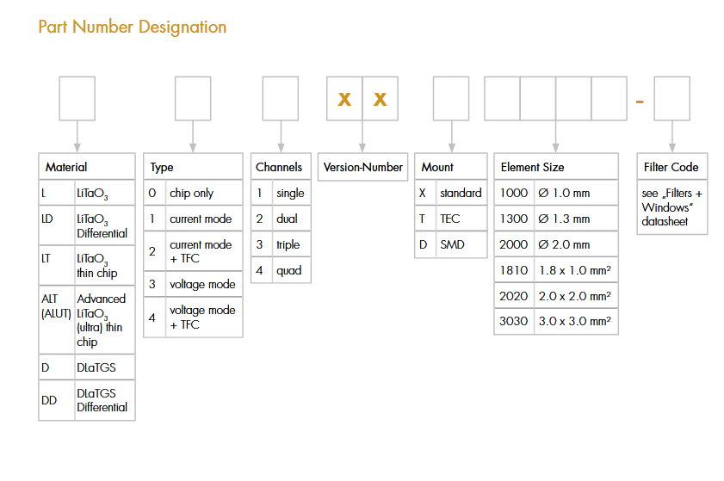Click the 3.0 x 3.0 mm² element size row

(x=556, y=322)
